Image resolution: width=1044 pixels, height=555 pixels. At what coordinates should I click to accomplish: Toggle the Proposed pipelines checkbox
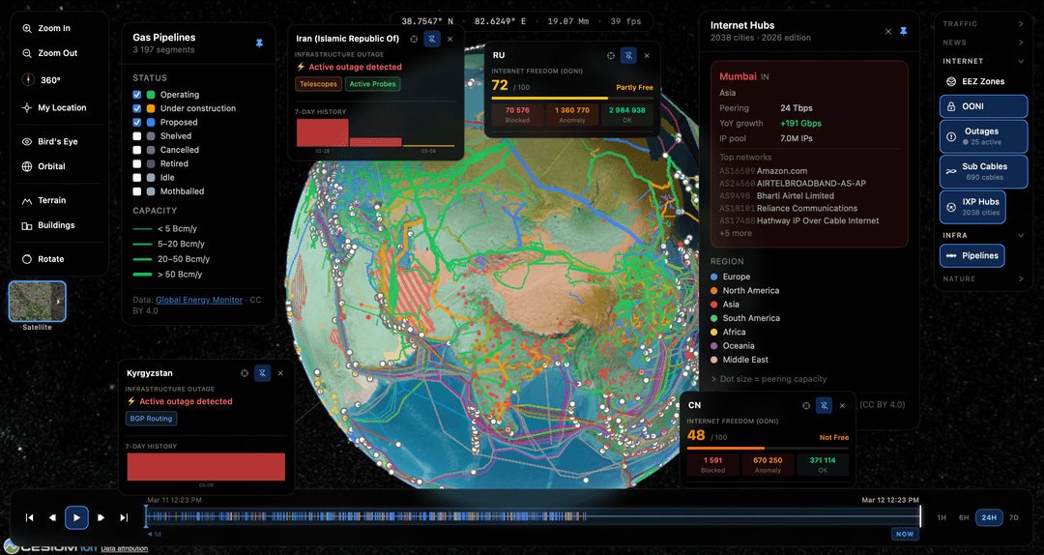click(137, 123)
